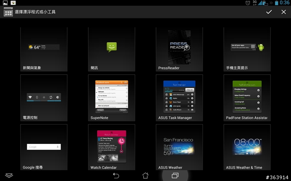
Task: Tap the sync icon in power control preview
Action: [x=50, y=97]
